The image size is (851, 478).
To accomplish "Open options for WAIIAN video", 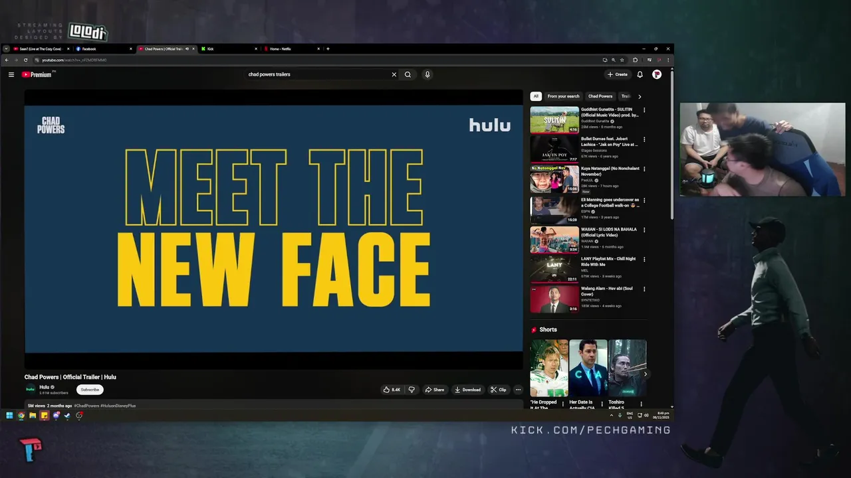I will (x=644, y=230).
